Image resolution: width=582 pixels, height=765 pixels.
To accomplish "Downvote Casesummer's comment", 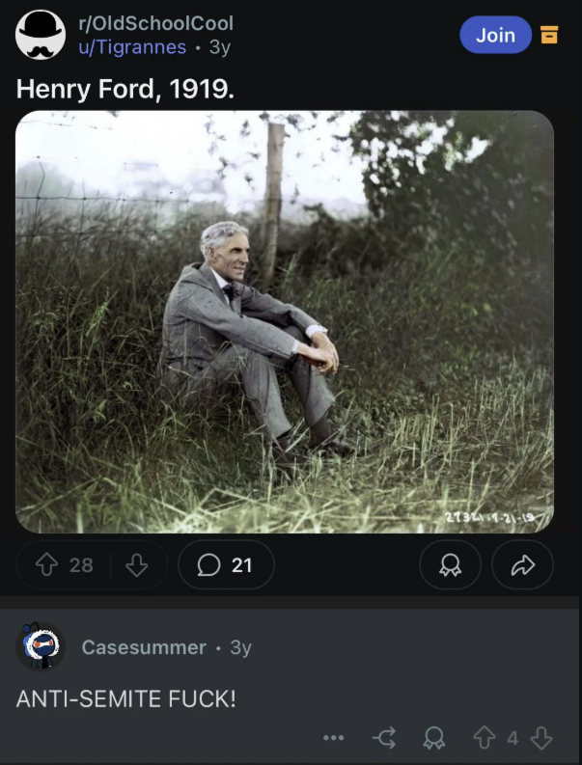I will tap(541, 738).
